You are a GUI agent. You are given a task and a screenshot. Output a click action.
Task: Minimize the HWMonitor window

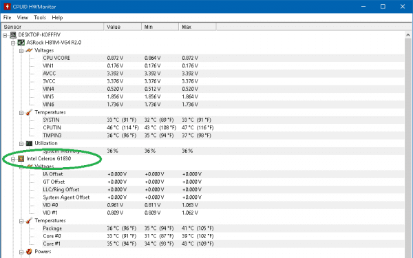click(x=363, y=7)
